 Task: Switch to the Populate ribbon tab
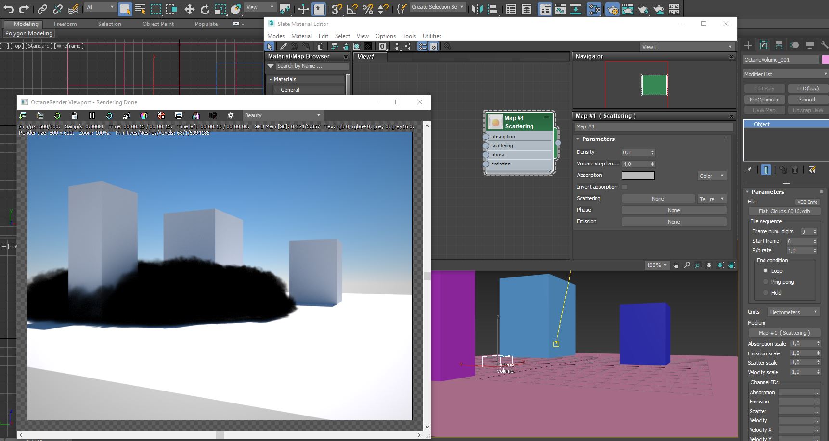pos(206,24)
